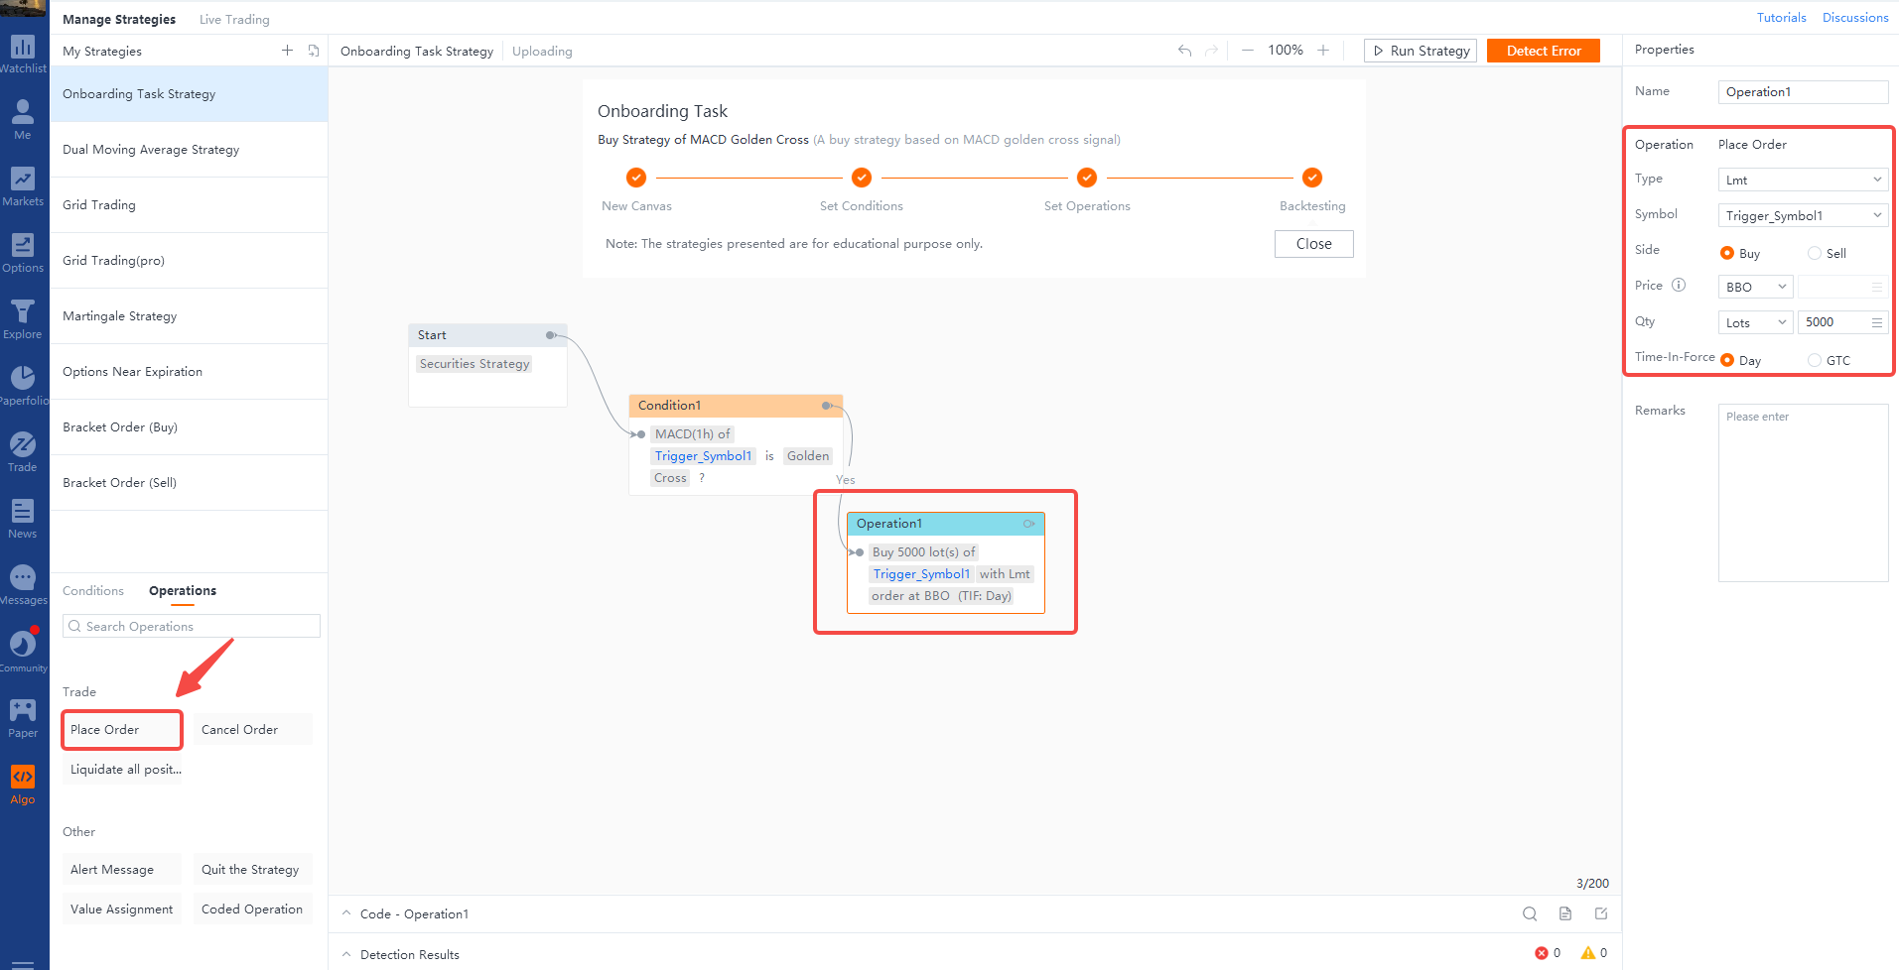Image resolution: width=1899 pixels, height=970 pixels.
Task: Click the Remarks text area
Action: [x=1803, y=492]
